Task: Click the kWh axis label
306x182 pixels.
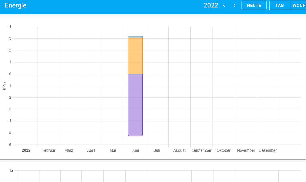Action: click(4, 86)
